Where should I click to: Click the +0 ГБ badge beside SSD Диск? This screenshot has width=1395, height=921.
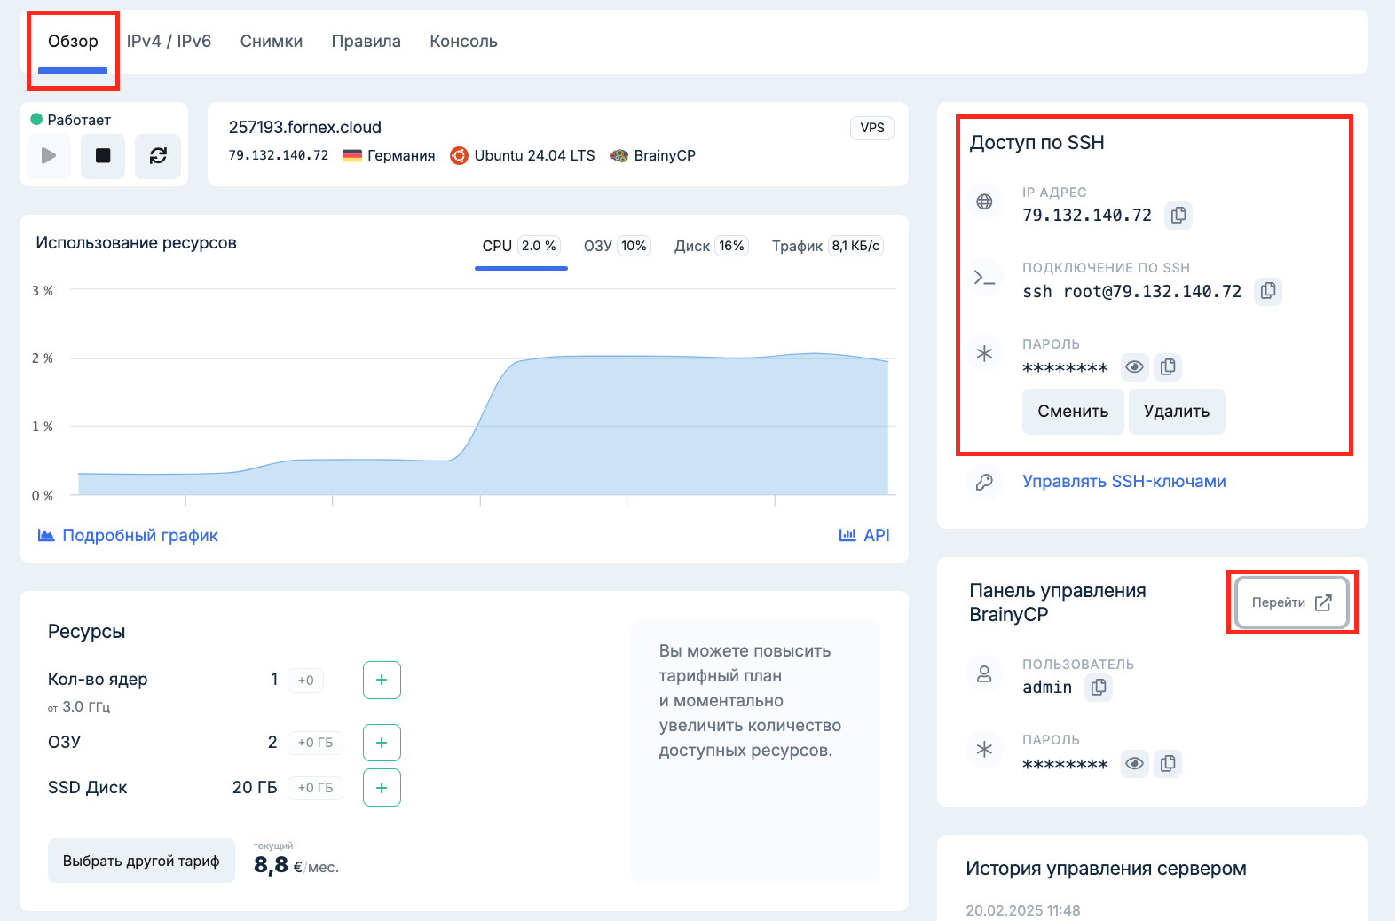(315, 788)
